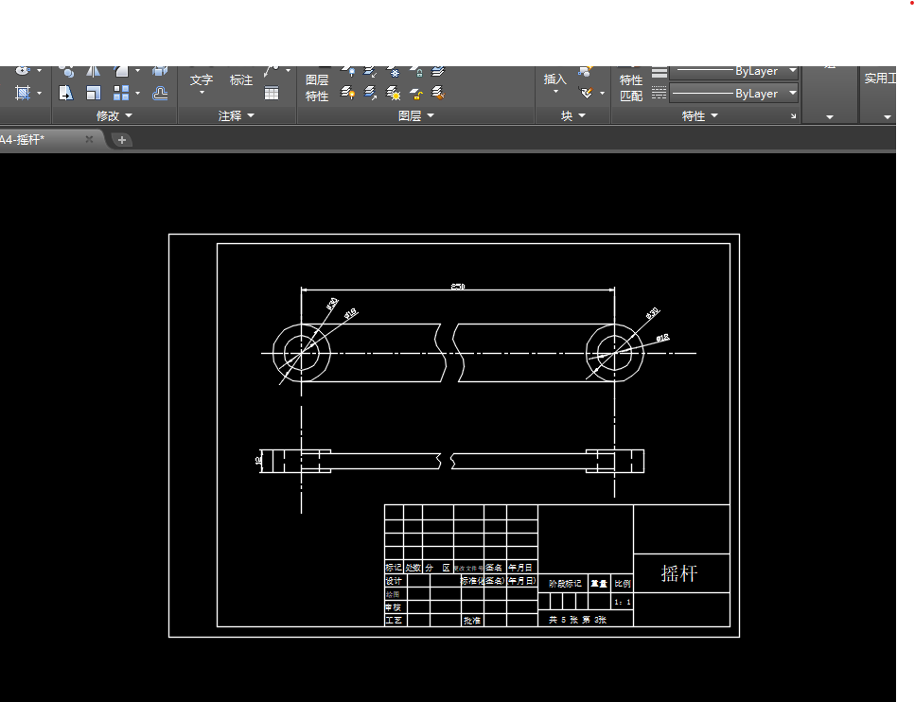Click Match Layer icon with brush
The width and height of the screenshot is (915, 702).
(x=438, y=93)
